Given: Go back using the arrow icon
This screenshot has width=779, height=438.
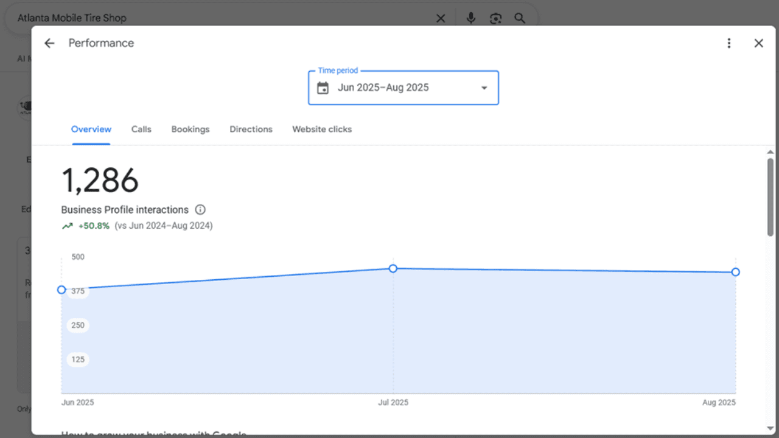Looking at the screenshot, I should point(49,43).
